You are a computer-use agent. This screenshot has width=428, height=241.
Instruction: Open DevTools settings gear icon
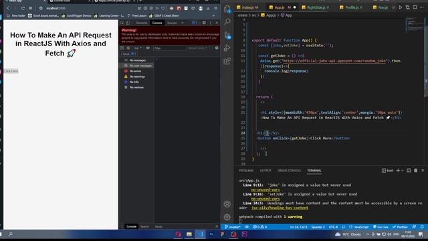tap(204, 23)
